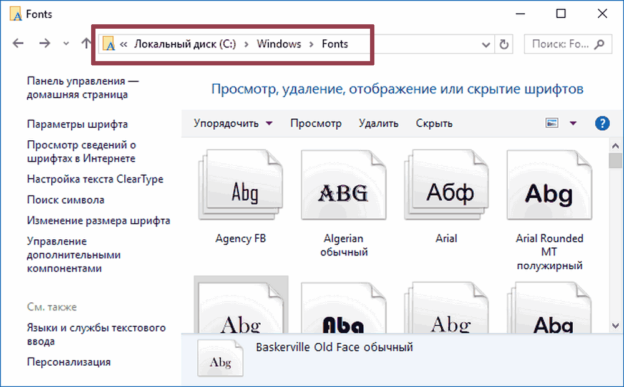Click the Просмотр toolbar button
624x387 pixels.
pos(316,123)
